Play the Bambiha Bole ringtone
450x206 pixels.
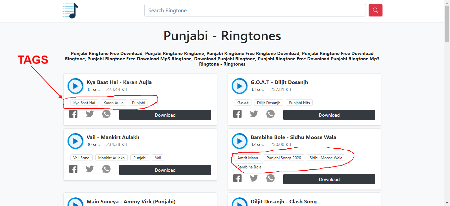[x=239, y=141]
